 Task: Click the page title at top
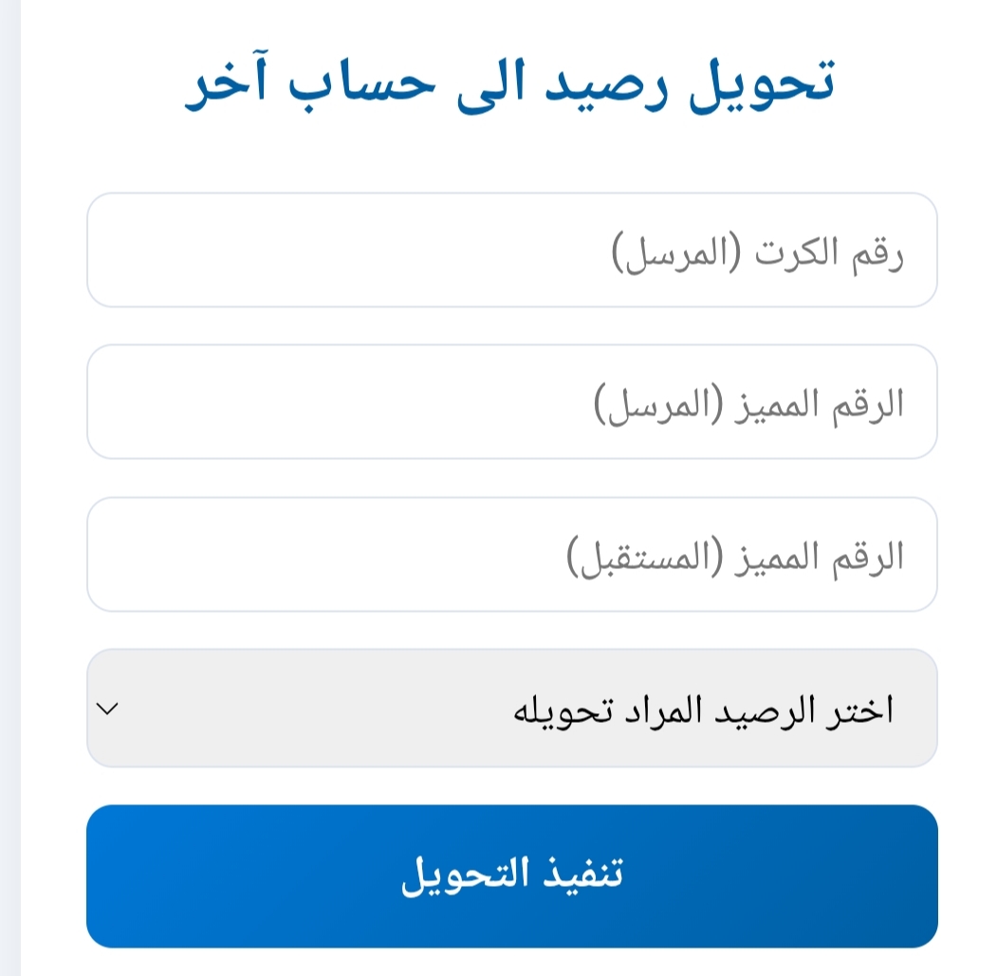coord(509,85)
